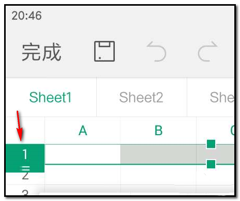The image size is (240, 201).
Task: Click the save floppy disk icon
Action: [x=104, y=51]
